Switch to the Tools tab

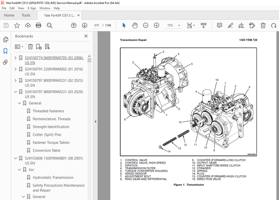point(26,15)
